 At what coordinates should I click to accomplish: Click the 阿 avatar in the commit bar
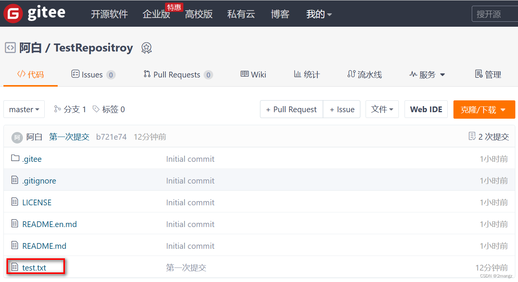(17, 137)
